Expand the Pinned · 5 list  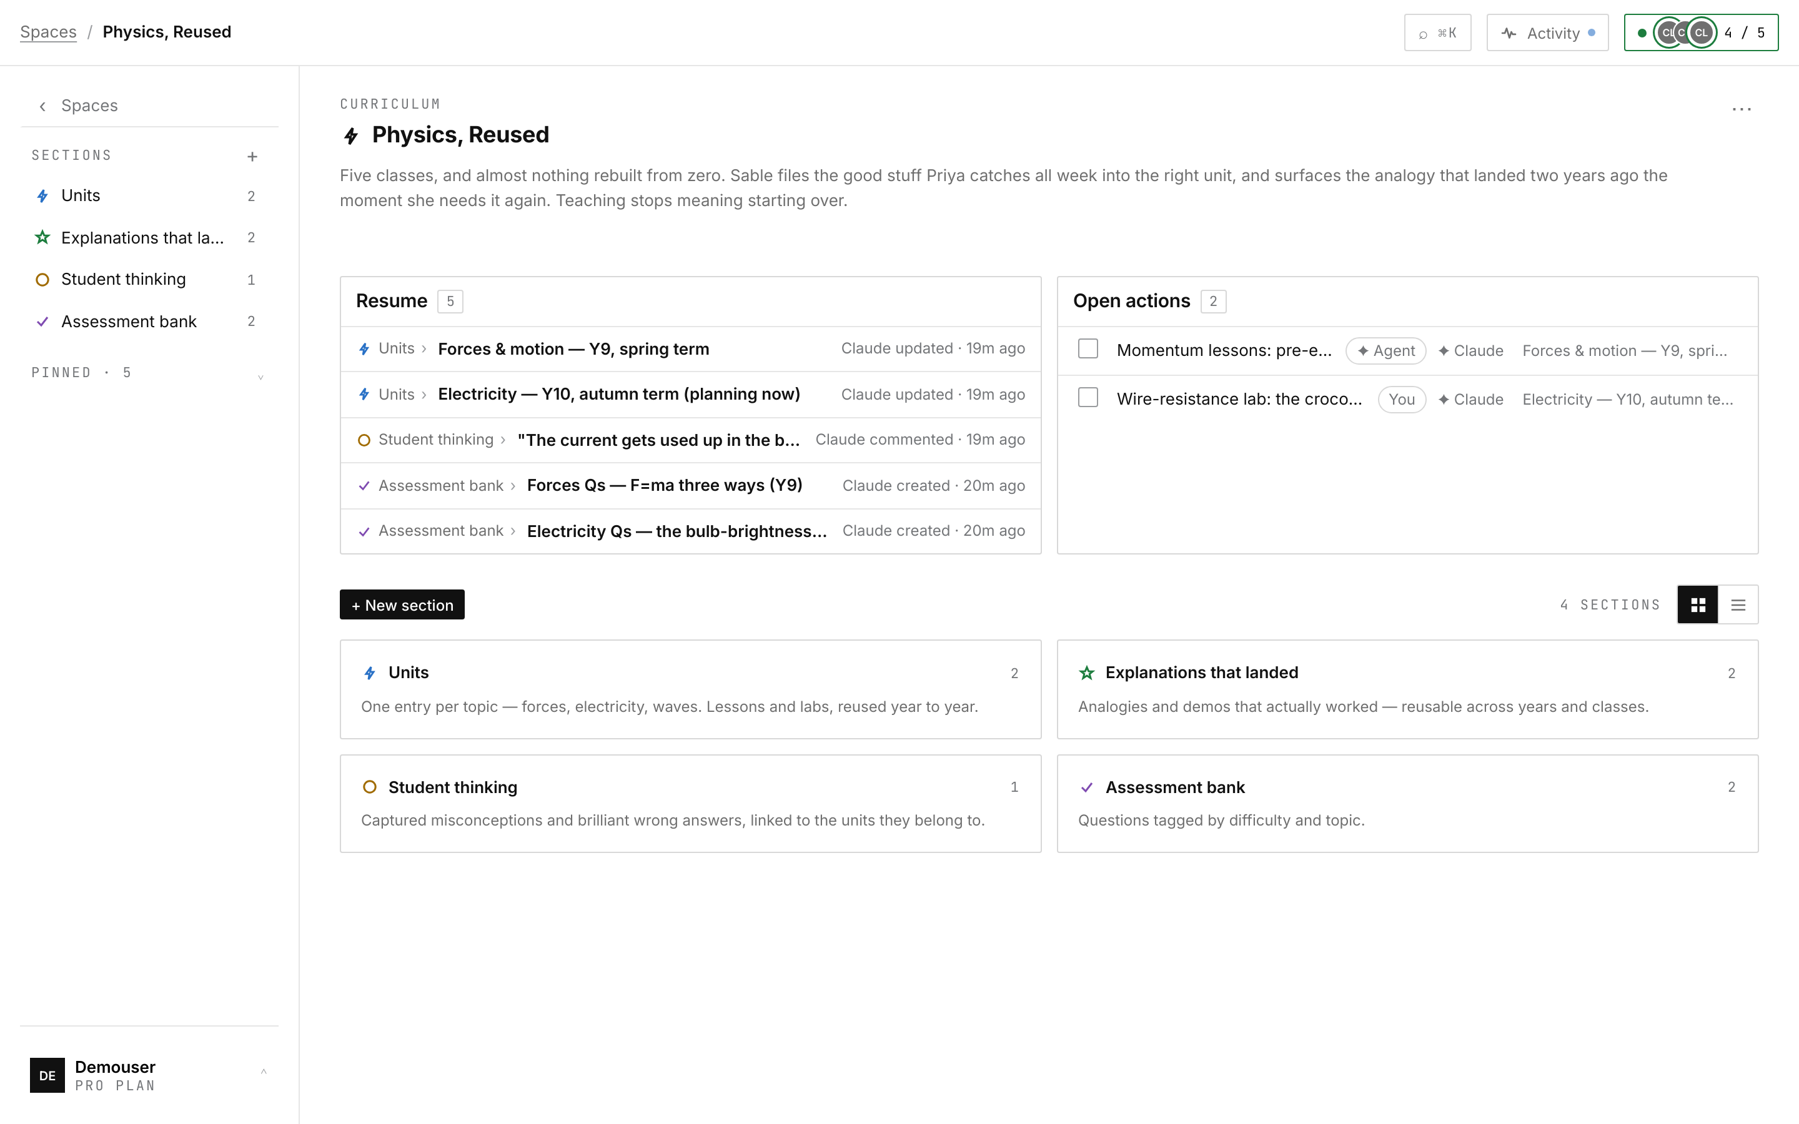pos(260,377)
